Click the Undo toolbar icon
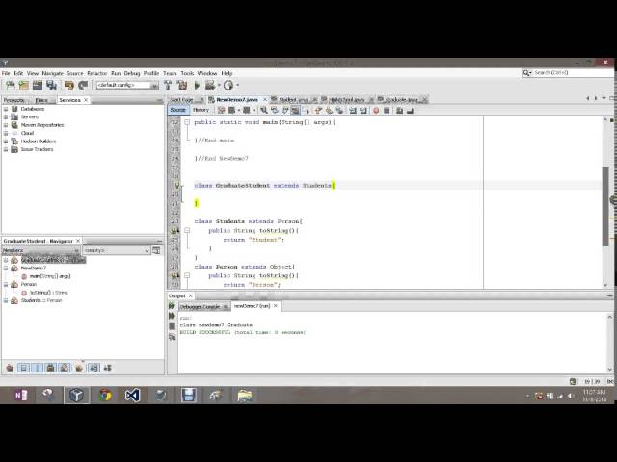617x462 pixels. pos(69,86)
